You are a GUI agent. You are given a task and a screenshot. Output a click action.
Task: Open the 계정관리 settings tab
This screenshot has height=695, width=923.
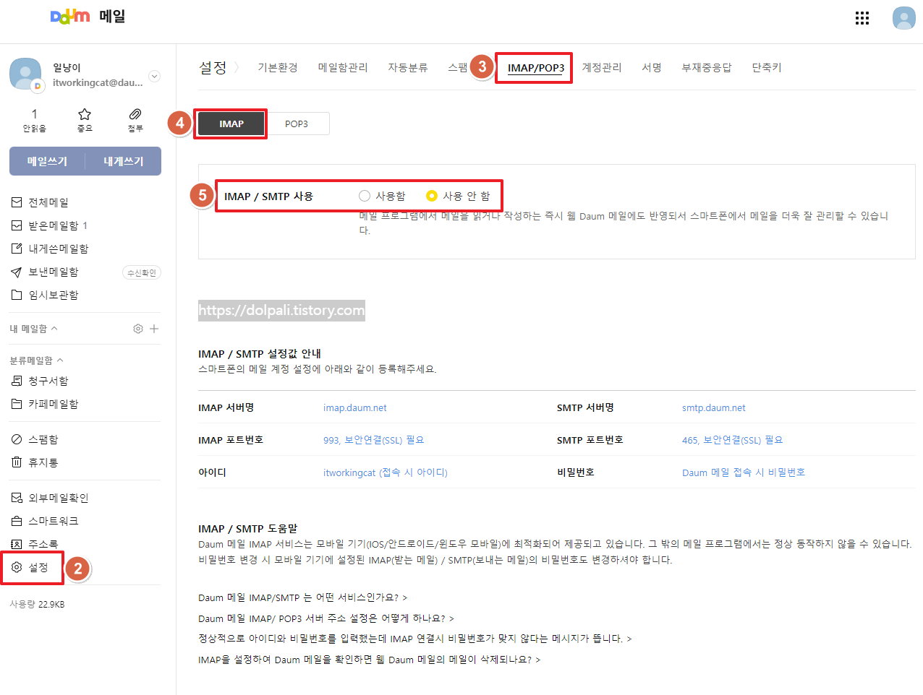(603, 67)
